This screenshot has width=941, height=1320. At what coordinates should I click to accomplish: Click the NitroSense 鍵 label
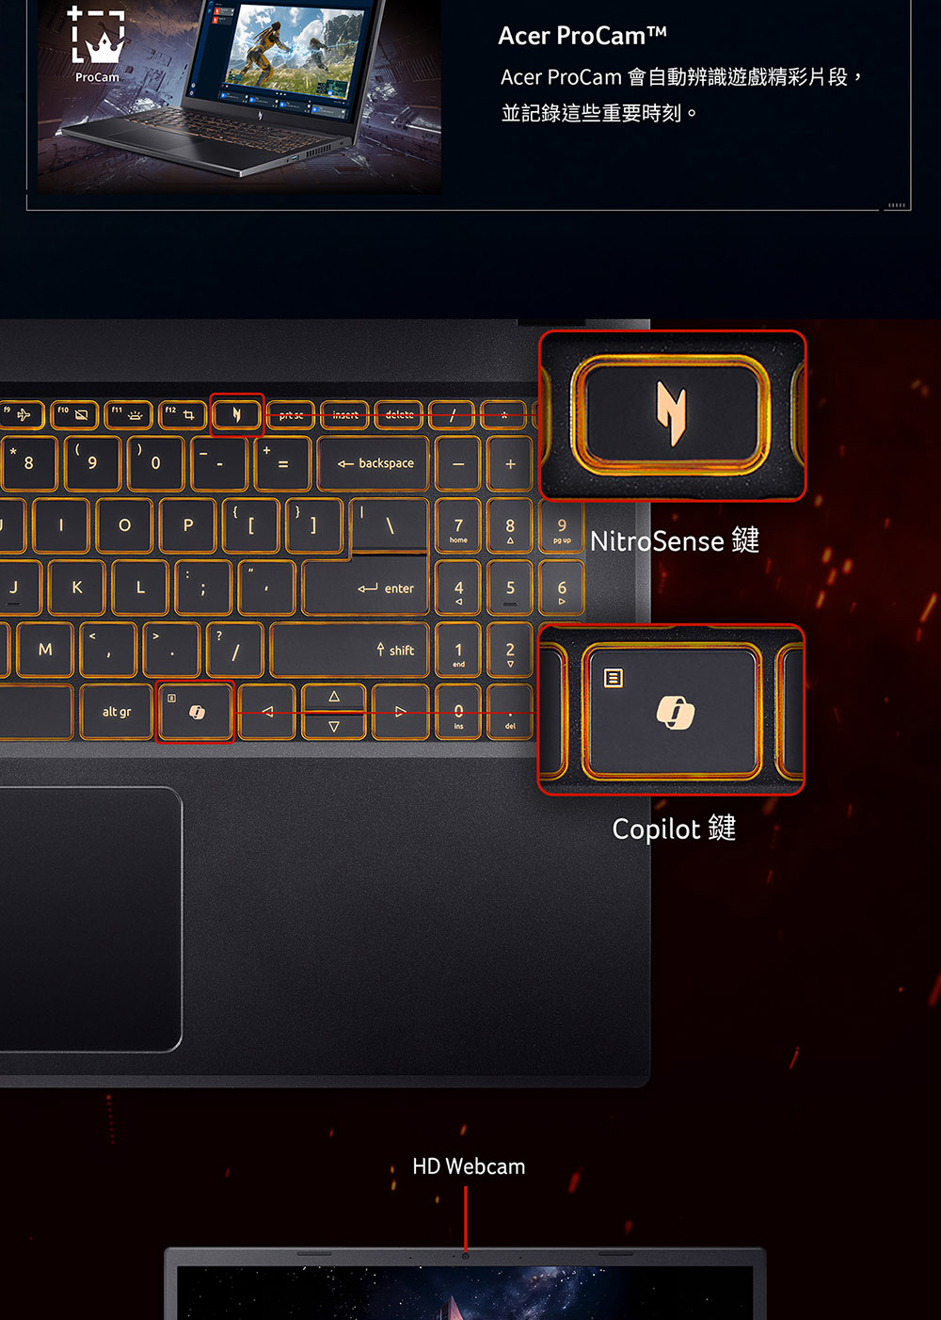coord(675,540)
